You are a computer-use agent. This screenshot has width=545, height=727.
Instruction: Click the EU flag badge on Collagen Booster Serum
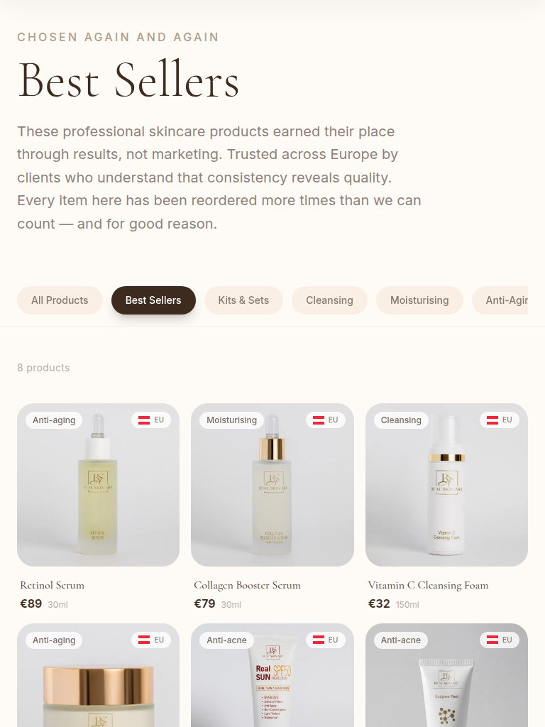[x=325, y=420]
